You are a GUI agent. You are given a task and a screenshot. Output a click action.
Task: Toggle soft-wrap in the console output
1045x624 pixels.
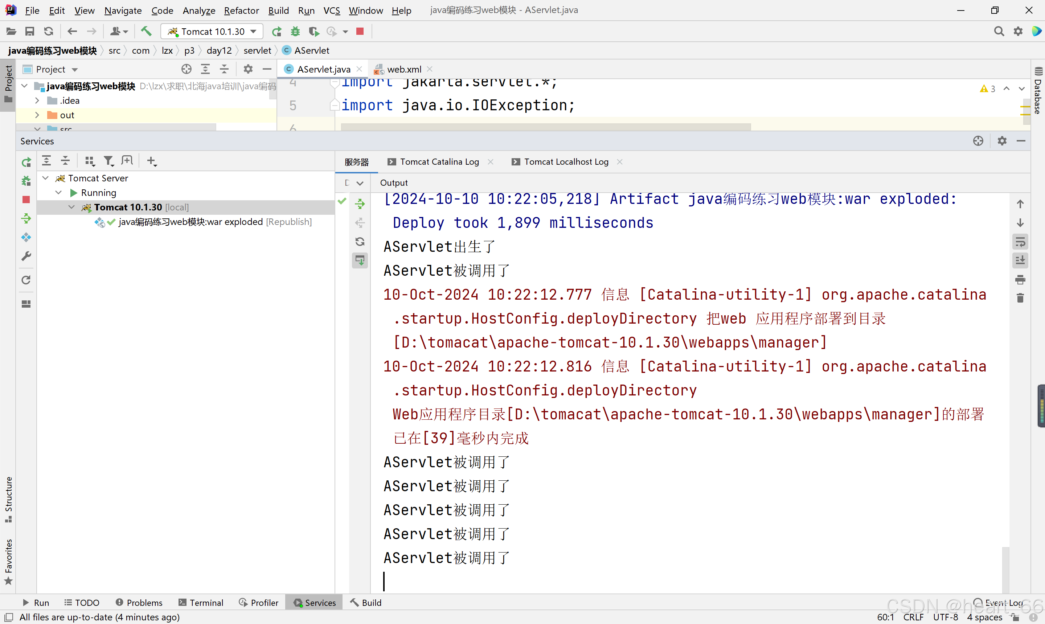1020,241
